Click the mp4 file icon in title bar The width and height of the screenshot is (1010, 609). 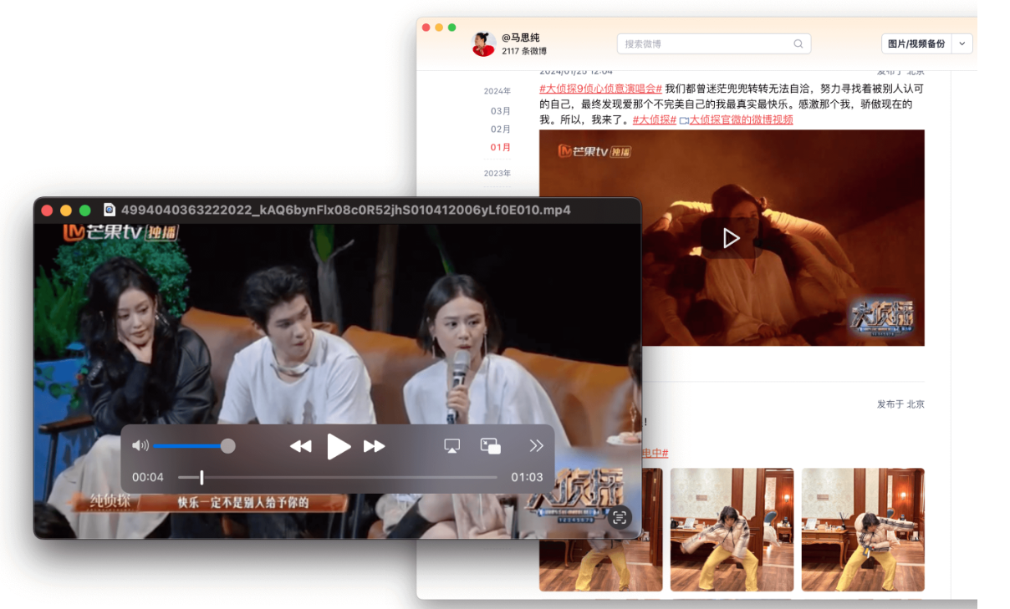[110, 210]
